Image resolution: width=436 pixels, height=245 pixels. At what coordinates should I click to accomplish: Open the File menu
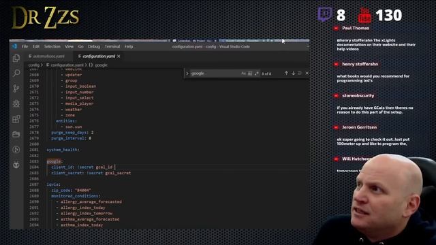pos(25,46)
